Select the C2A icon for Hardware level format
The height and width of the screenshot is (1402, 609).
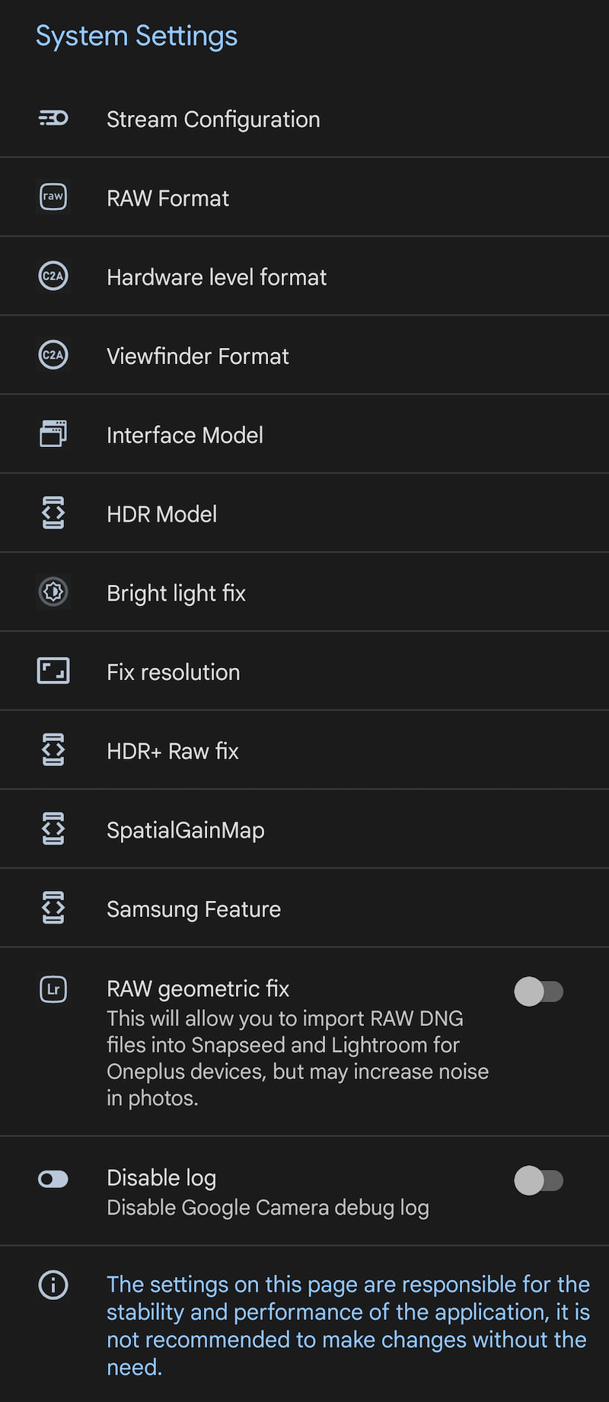(53, 276)
